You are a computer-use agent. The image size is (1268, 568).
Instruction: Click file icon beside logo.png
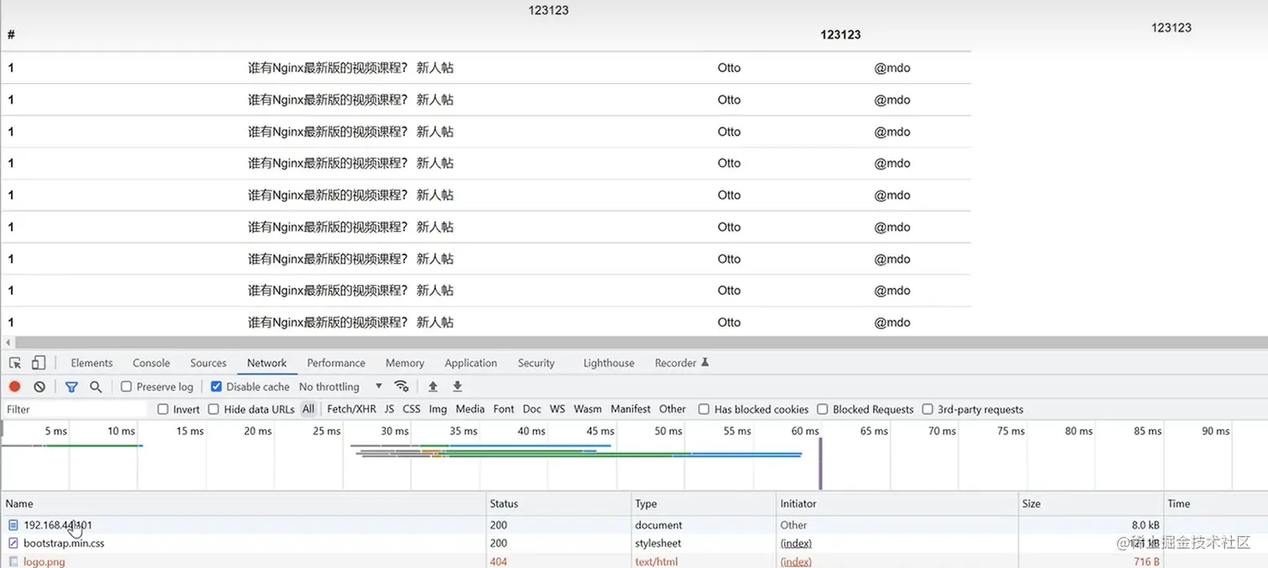pos(13,561)
